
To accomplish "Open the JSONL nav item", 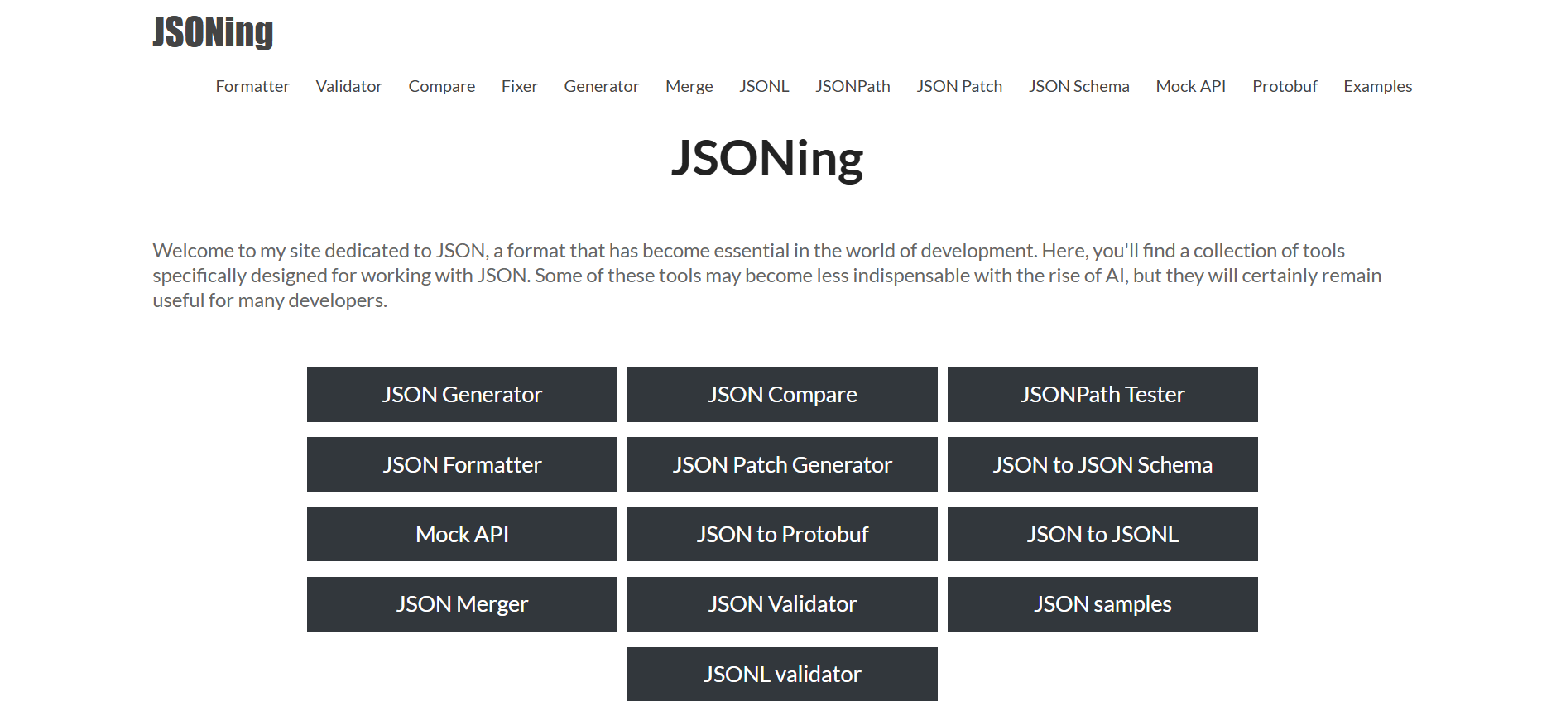I will (x=764, y=86).
